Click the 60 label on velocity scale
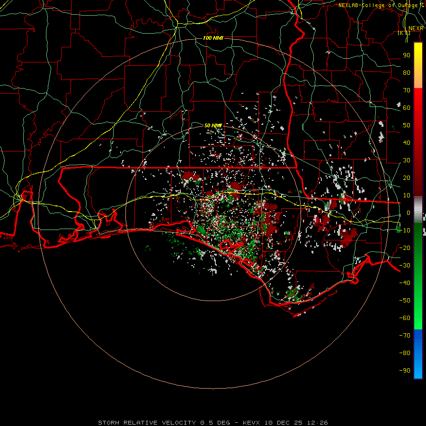 pyautogui.click(x=407, y=107)
